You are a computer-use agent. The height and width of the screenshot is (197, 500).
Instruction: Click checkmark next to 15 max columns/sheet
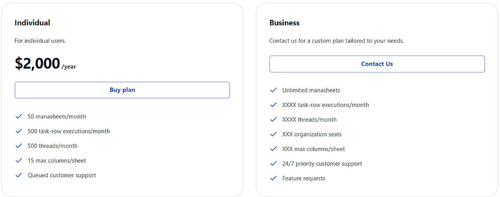point(19,160)
